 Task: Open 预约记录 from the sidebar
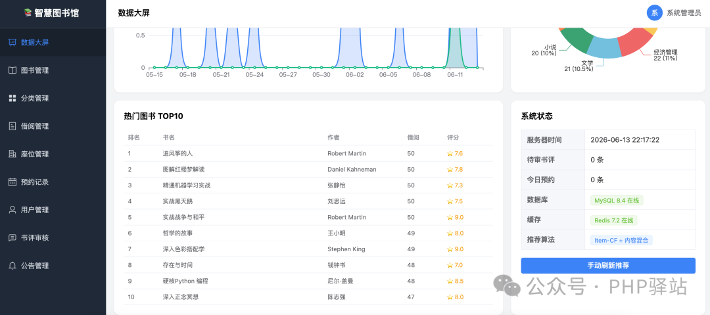click(x=53, y=182)
